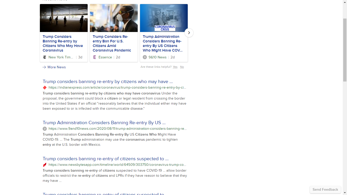Screen dimensions: 347x195
Task: Answer Yes to links helpful question
Action: 175,67
